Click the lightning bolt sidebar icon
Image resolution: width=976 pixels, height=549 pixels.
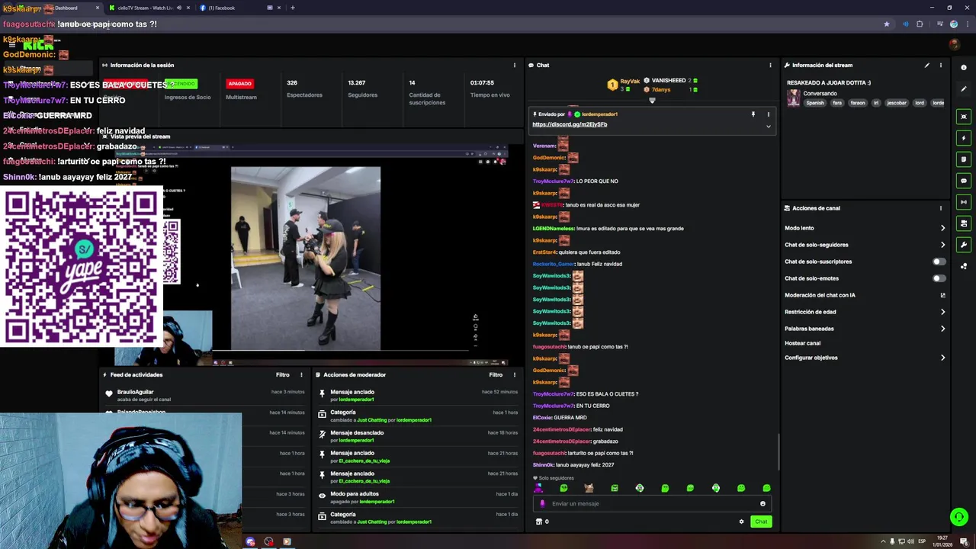[x=964, y=138]
